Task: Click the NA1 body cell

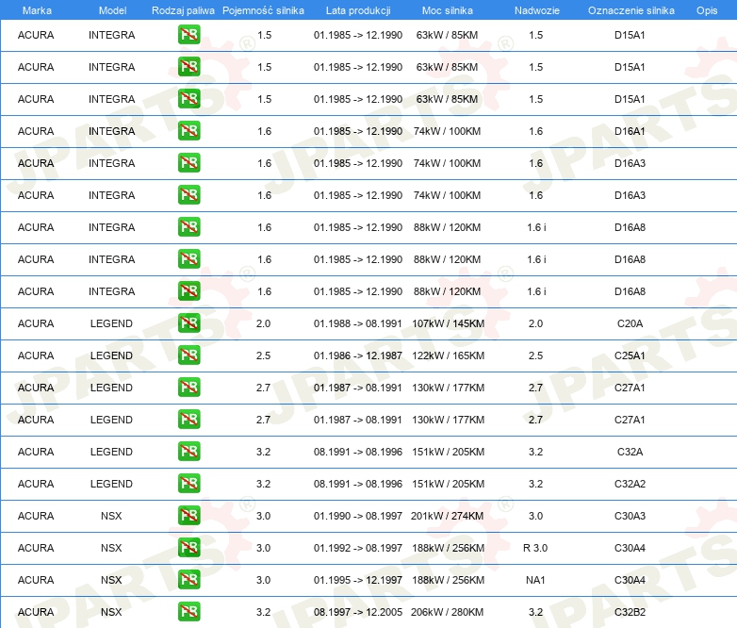Action: coord(535,580)
